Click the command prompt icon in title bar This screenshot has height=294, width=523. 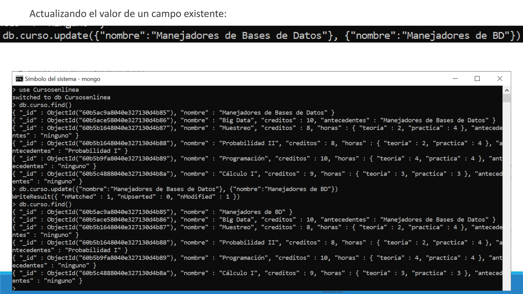coord(19,79)
